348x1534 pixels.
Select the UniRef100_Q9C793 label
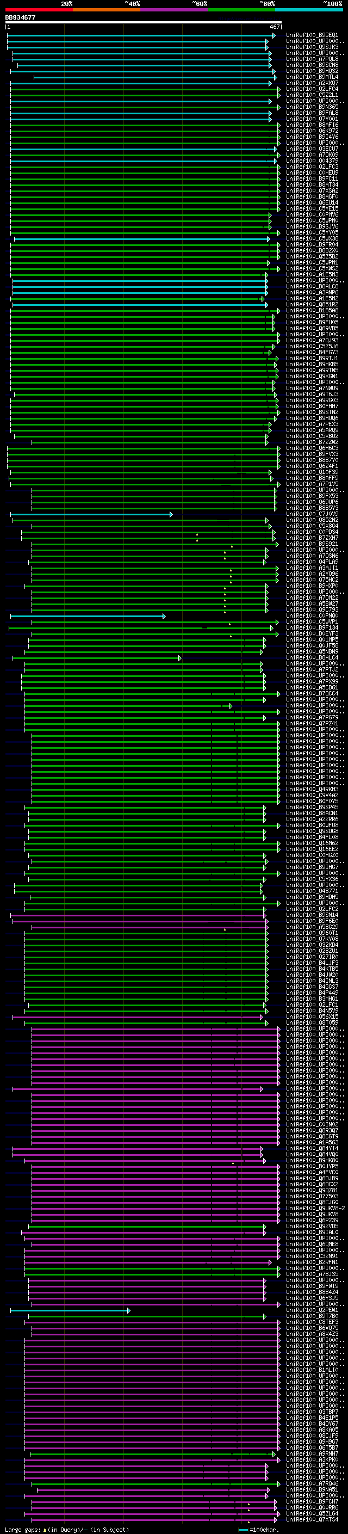(312, 610)
